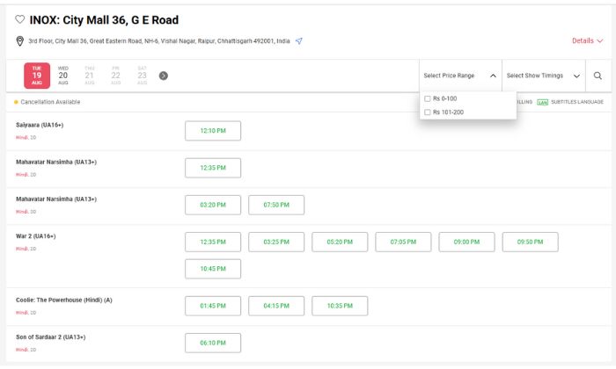Click INOX: City Mall 36, G E Road heading

[x=104, y=19]
